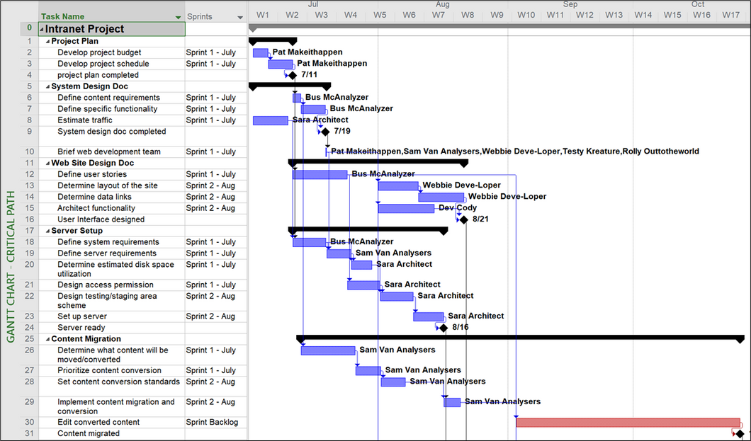Screen dimensions: 751x441
Task: Select the Develop project budget Gantt bar
Action: (260, 52)
